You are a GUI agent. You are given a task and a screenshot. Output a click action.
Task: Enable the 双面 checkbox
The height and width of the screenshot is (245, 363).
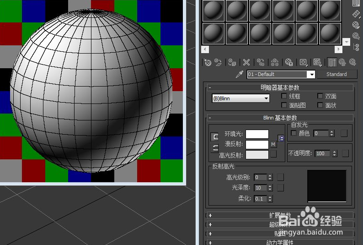tap(320, 96)
